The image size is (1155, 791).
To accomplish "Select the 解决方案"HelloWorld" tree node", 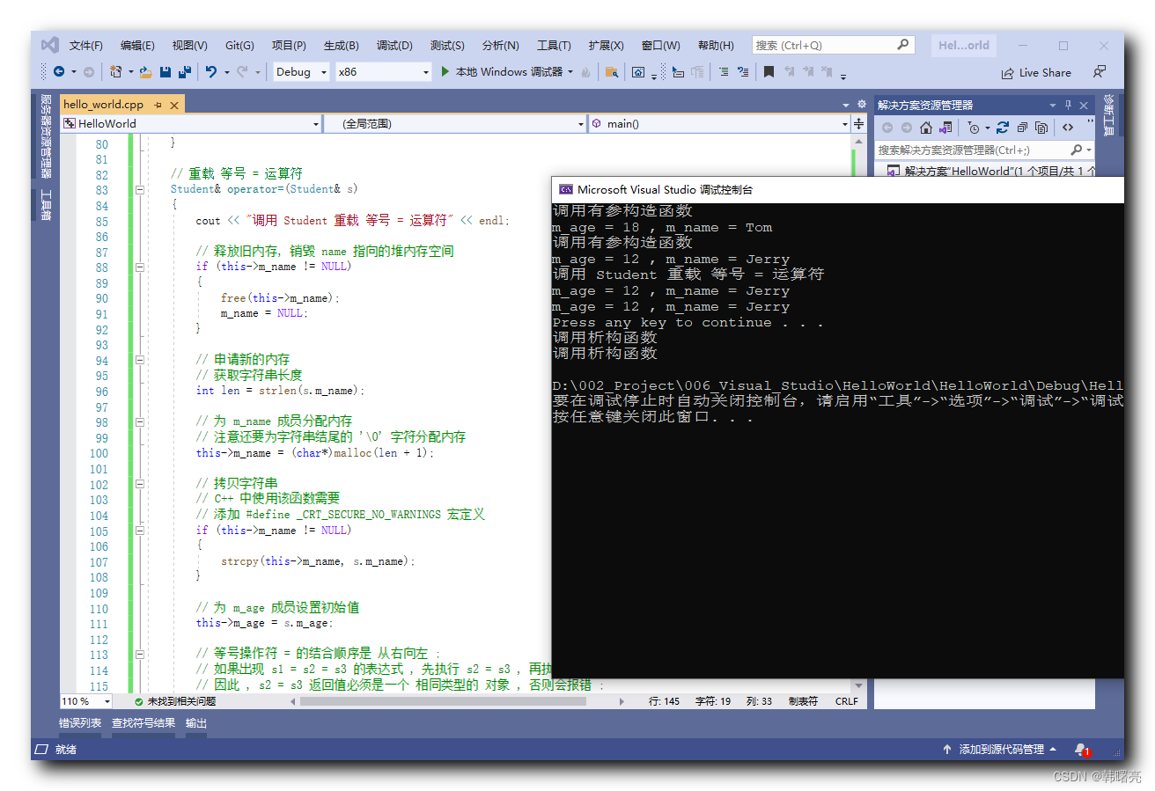I will [x=991, y=172].
